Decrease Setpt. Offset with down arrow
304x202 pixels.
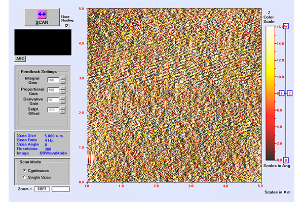coord(63,112)
